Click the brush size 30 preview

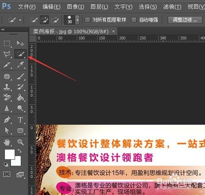click(70, 20)
